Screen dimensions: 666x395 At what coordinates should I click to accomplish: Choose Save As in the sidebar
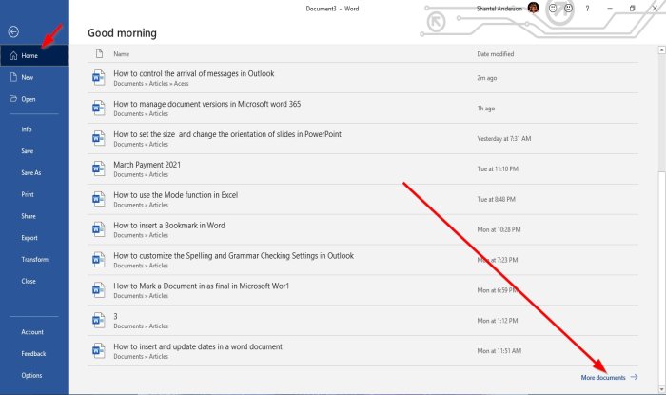[x=31, y=172]
